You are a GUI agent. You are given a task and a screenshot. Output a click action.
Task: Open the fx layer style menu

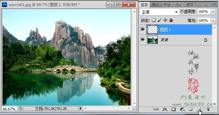coord(165,109)
